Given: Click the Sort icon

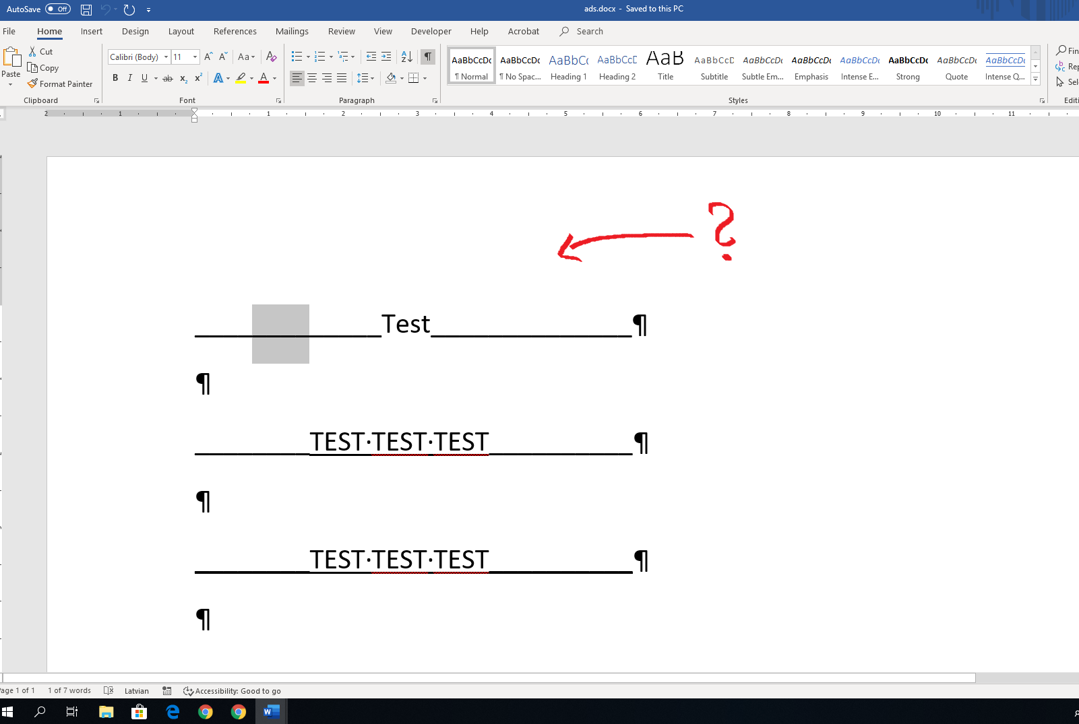Looking at the screenshot, I should coord(407,57).
